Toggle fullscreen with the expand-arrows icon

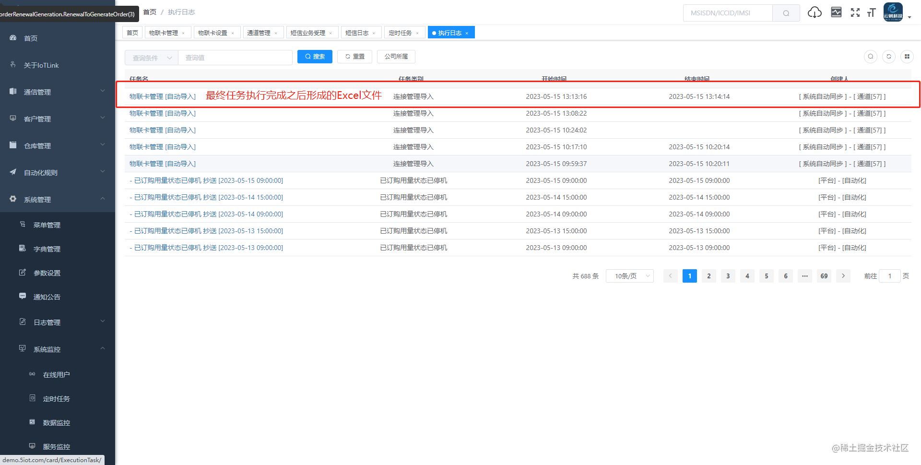pos(855,12)
